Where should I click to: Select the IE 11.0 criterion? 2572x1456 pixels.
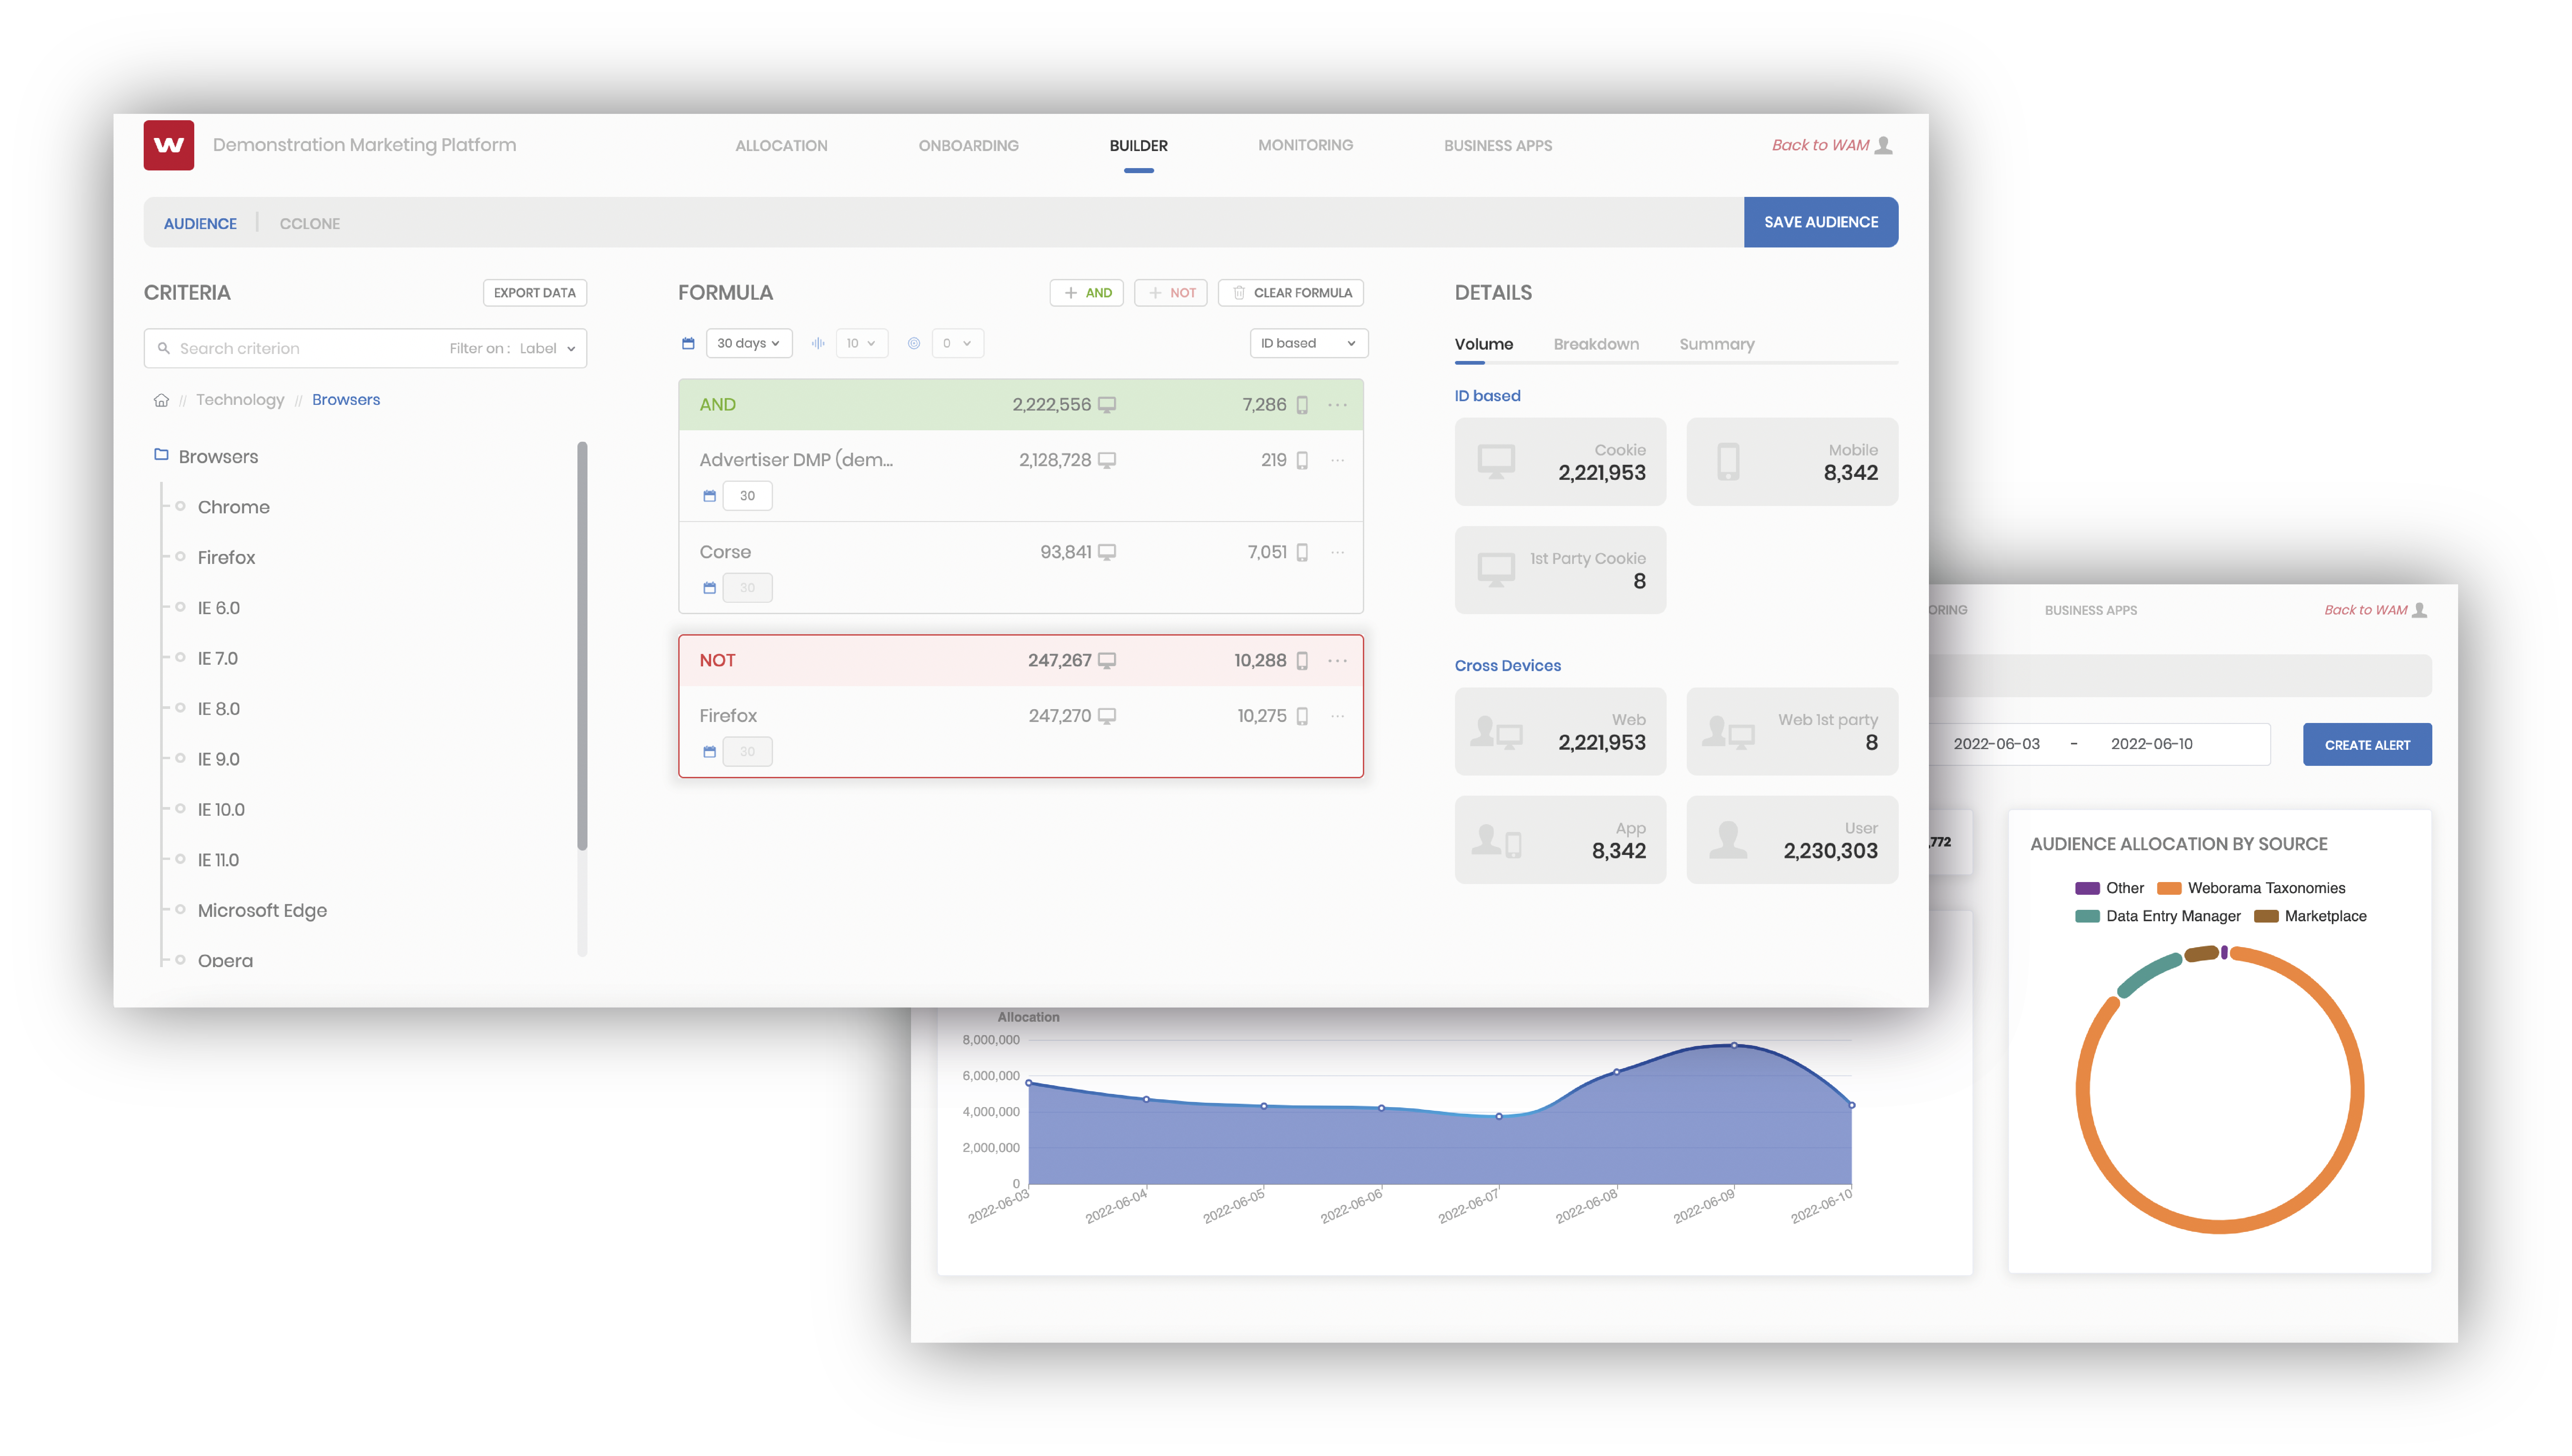pos(218,860)
